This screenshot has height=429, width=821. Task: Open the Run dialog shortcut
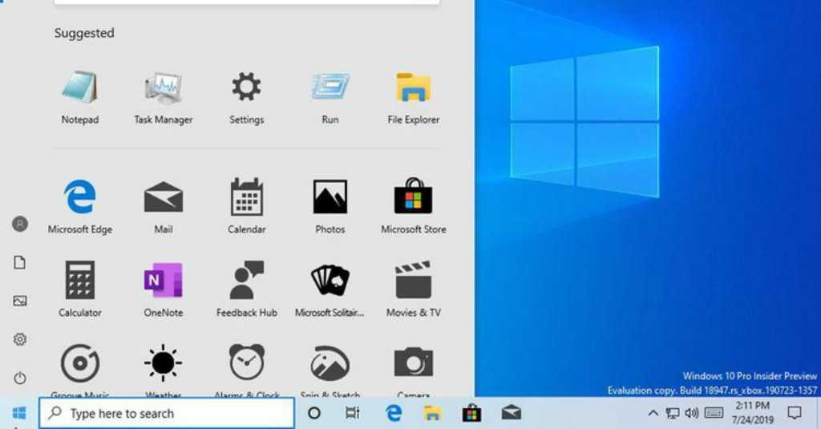click(330, 99)
